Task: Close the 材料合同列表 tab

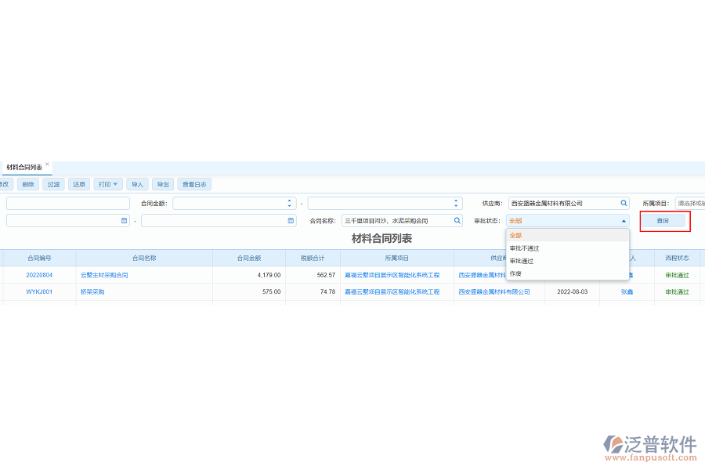Action: [x=47, y=164]
